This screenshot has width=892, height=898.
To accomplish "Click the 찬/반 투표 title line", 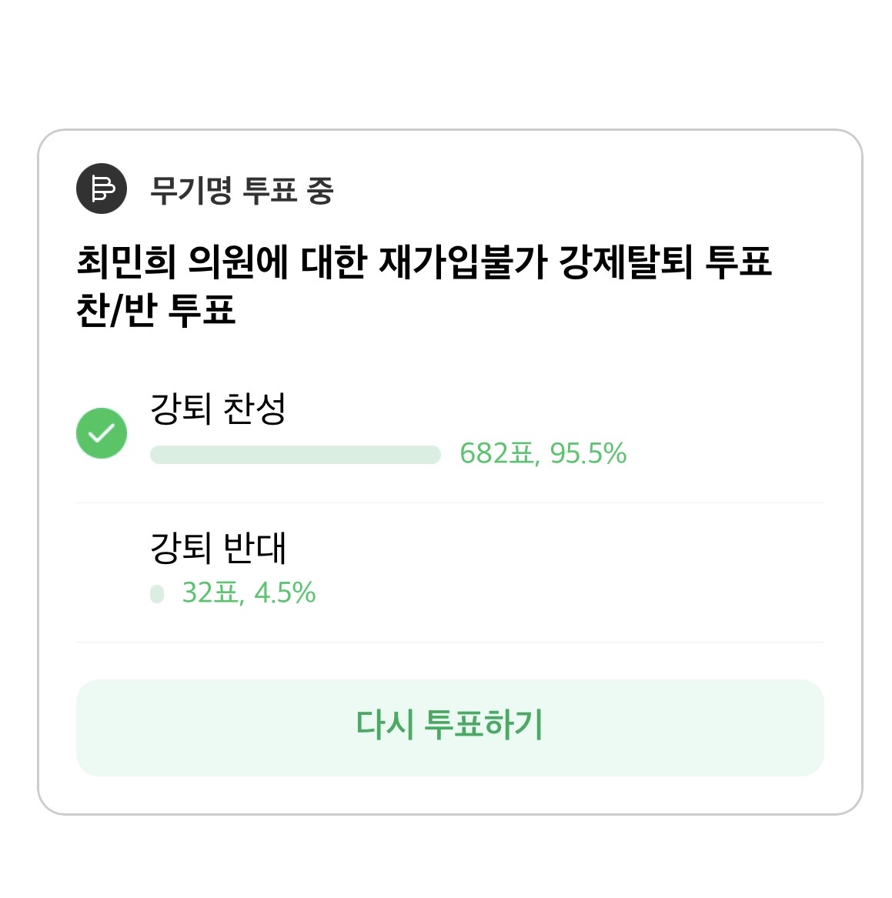I will (x=155, y=311).
